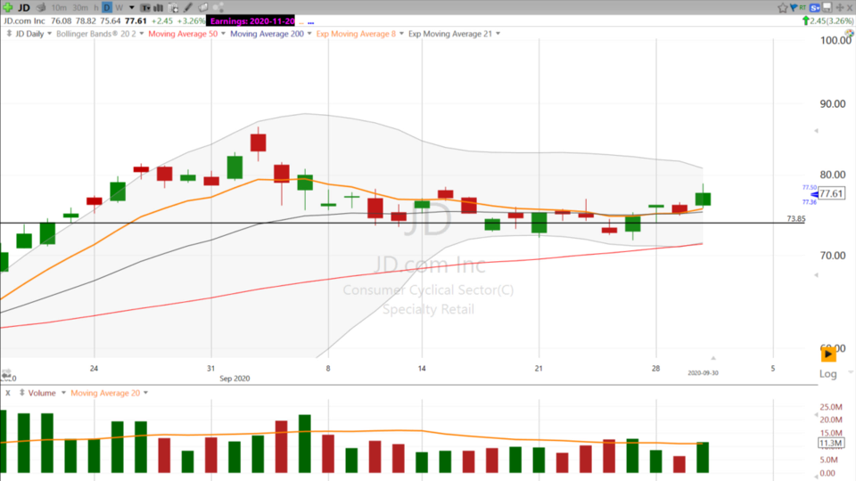Screen dimensions: 856x481
Task: Open the volume Moving Average 20 dropdown
Action: [145, 393]
